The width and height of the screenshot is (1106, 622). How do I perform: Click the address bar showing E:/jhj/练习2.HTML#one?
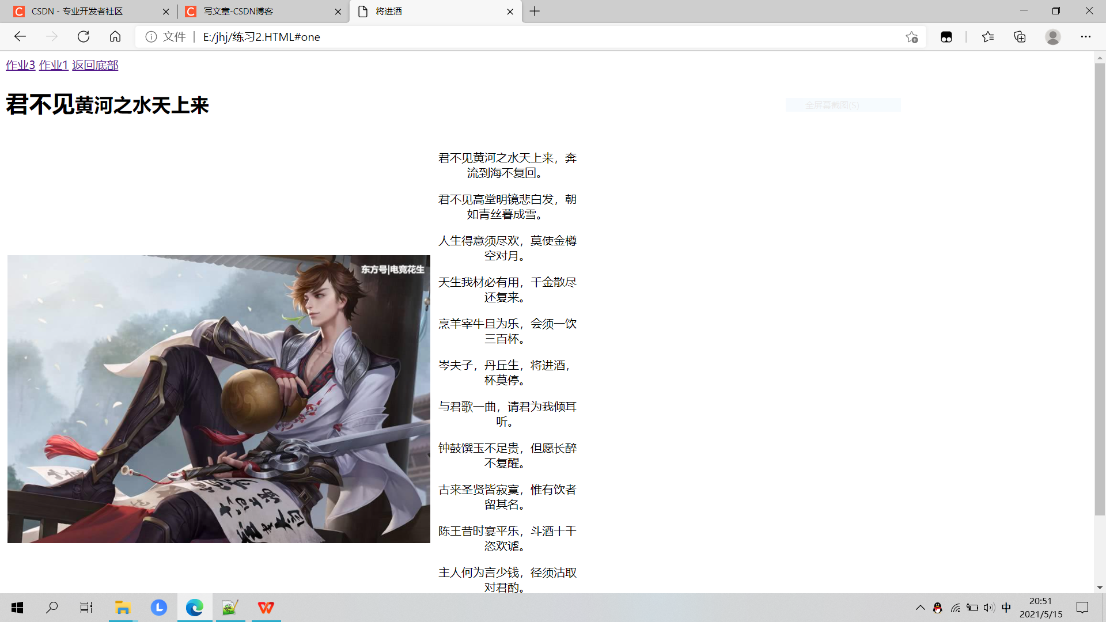point(530,37)
